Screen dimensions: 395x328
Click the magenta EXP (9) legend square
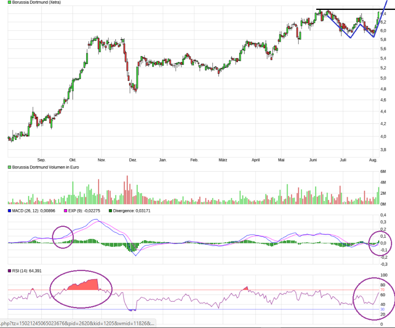pos(65,211)
